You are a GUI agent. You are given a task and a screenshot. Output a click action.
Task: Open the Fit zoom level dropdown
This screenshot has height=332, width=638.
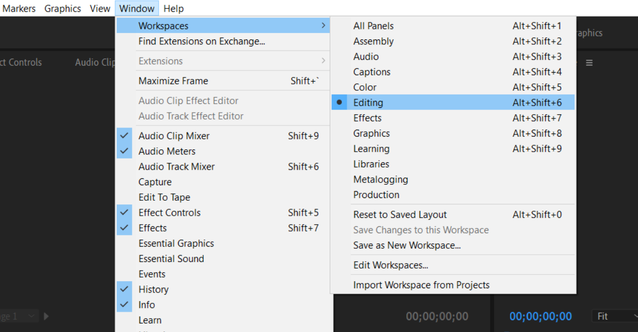615,317
